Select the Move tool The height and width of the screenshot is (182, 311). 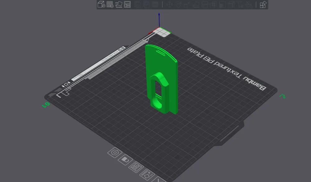pos(169,4)
